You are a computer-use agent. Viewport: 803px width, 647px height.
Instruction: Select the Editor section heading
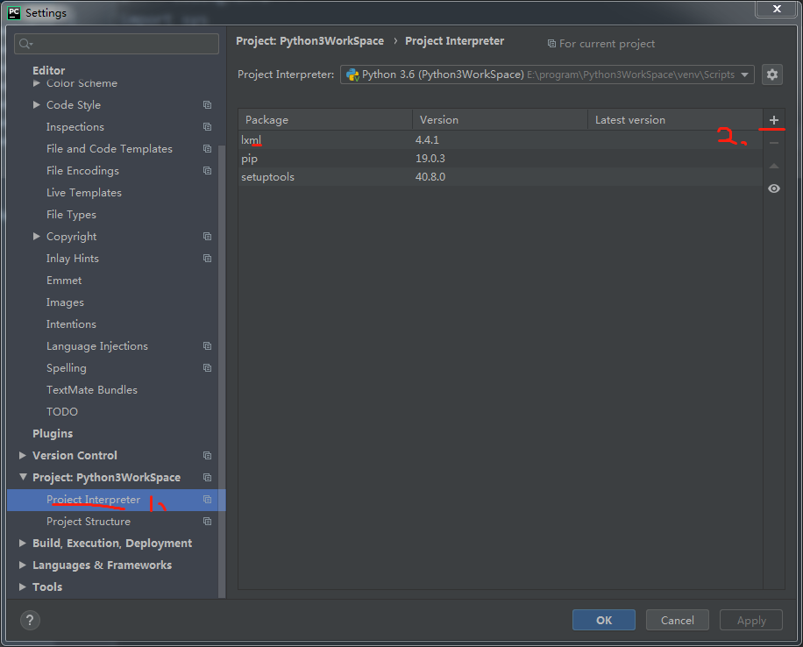tap(48, 71)
